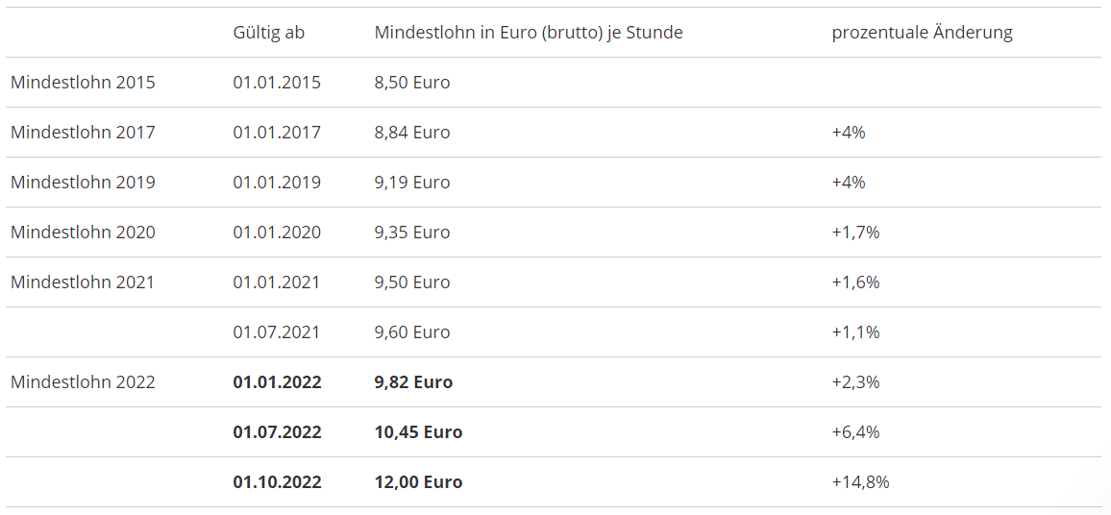Select the 'Mindestlohn 2015' row label
The width and height of the screenshot is (1111, 515).
83,83
